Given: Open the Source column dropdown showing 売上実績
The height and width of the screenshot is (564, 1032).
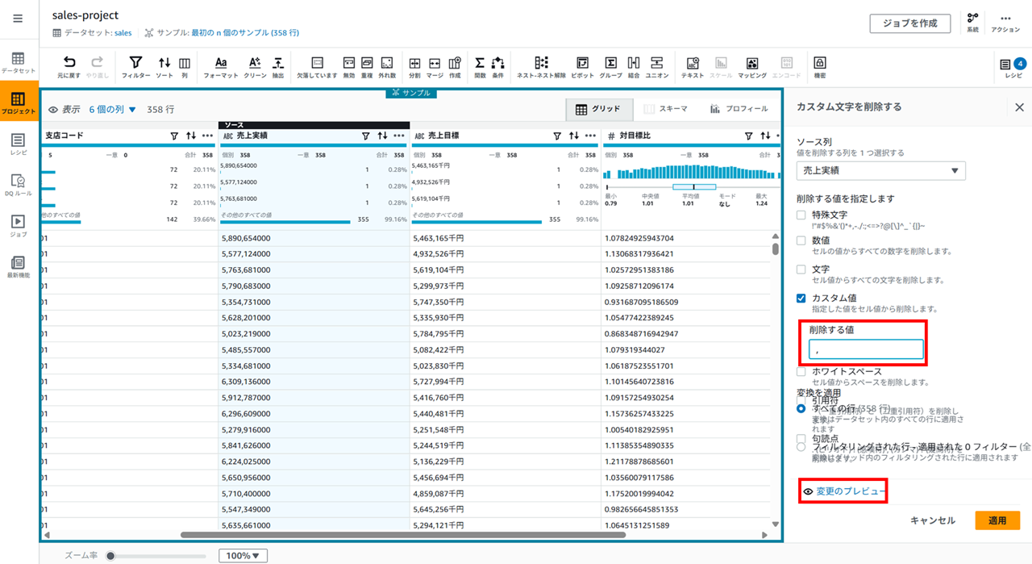Looking at the screenshot, I should tap(880, 170).
